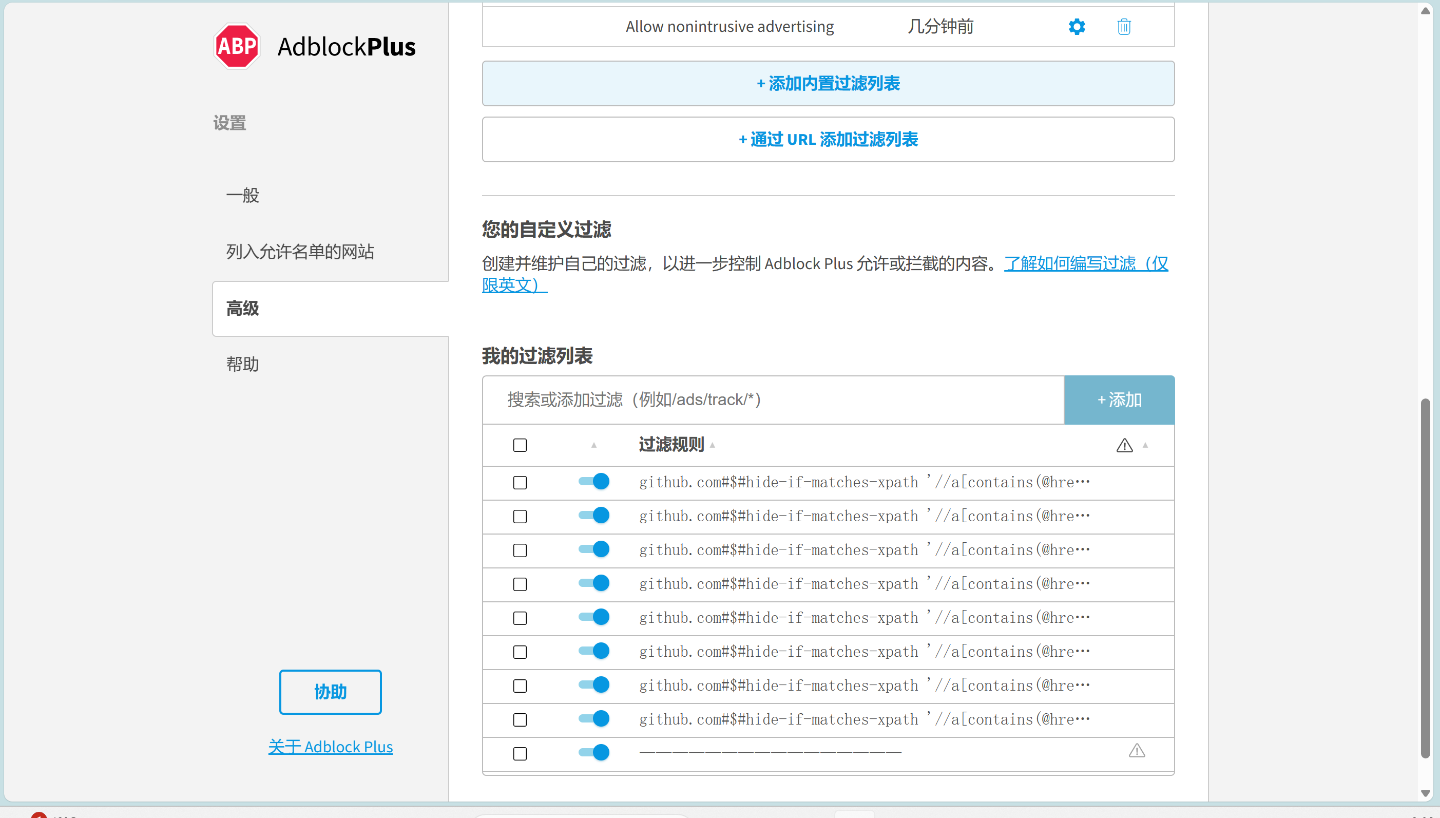This screenshot has width=1440, height=818.
Task: Click the 协助 button
Action: pos(330,692)
